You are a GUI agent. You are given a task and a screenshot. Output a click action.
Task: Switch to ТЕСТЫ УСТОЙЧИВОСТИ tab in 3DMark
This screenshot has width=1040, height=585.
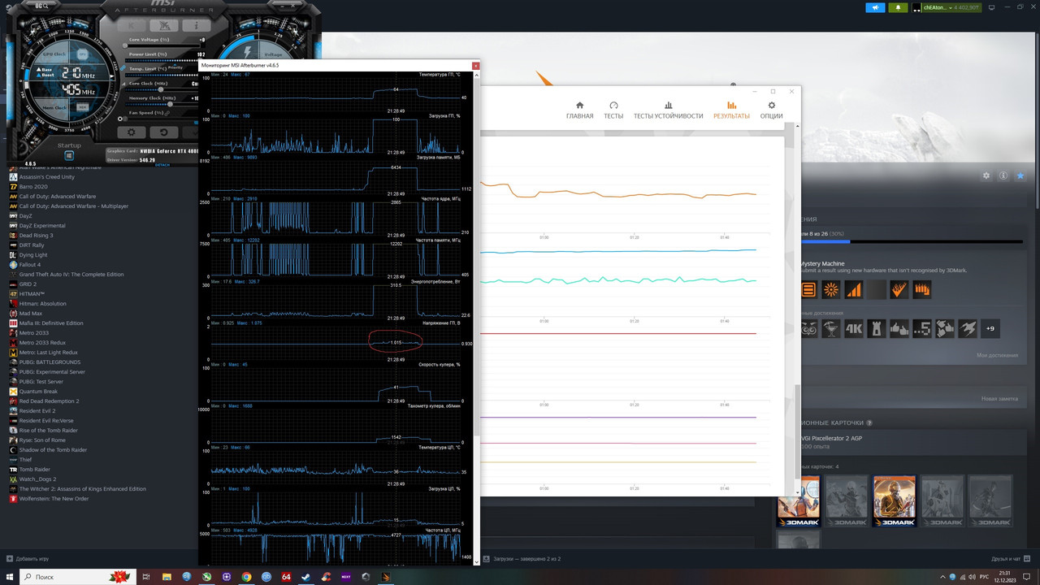tap(668, 110)
